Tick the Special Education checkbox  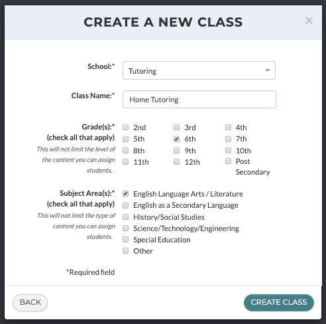coord(126,240)
